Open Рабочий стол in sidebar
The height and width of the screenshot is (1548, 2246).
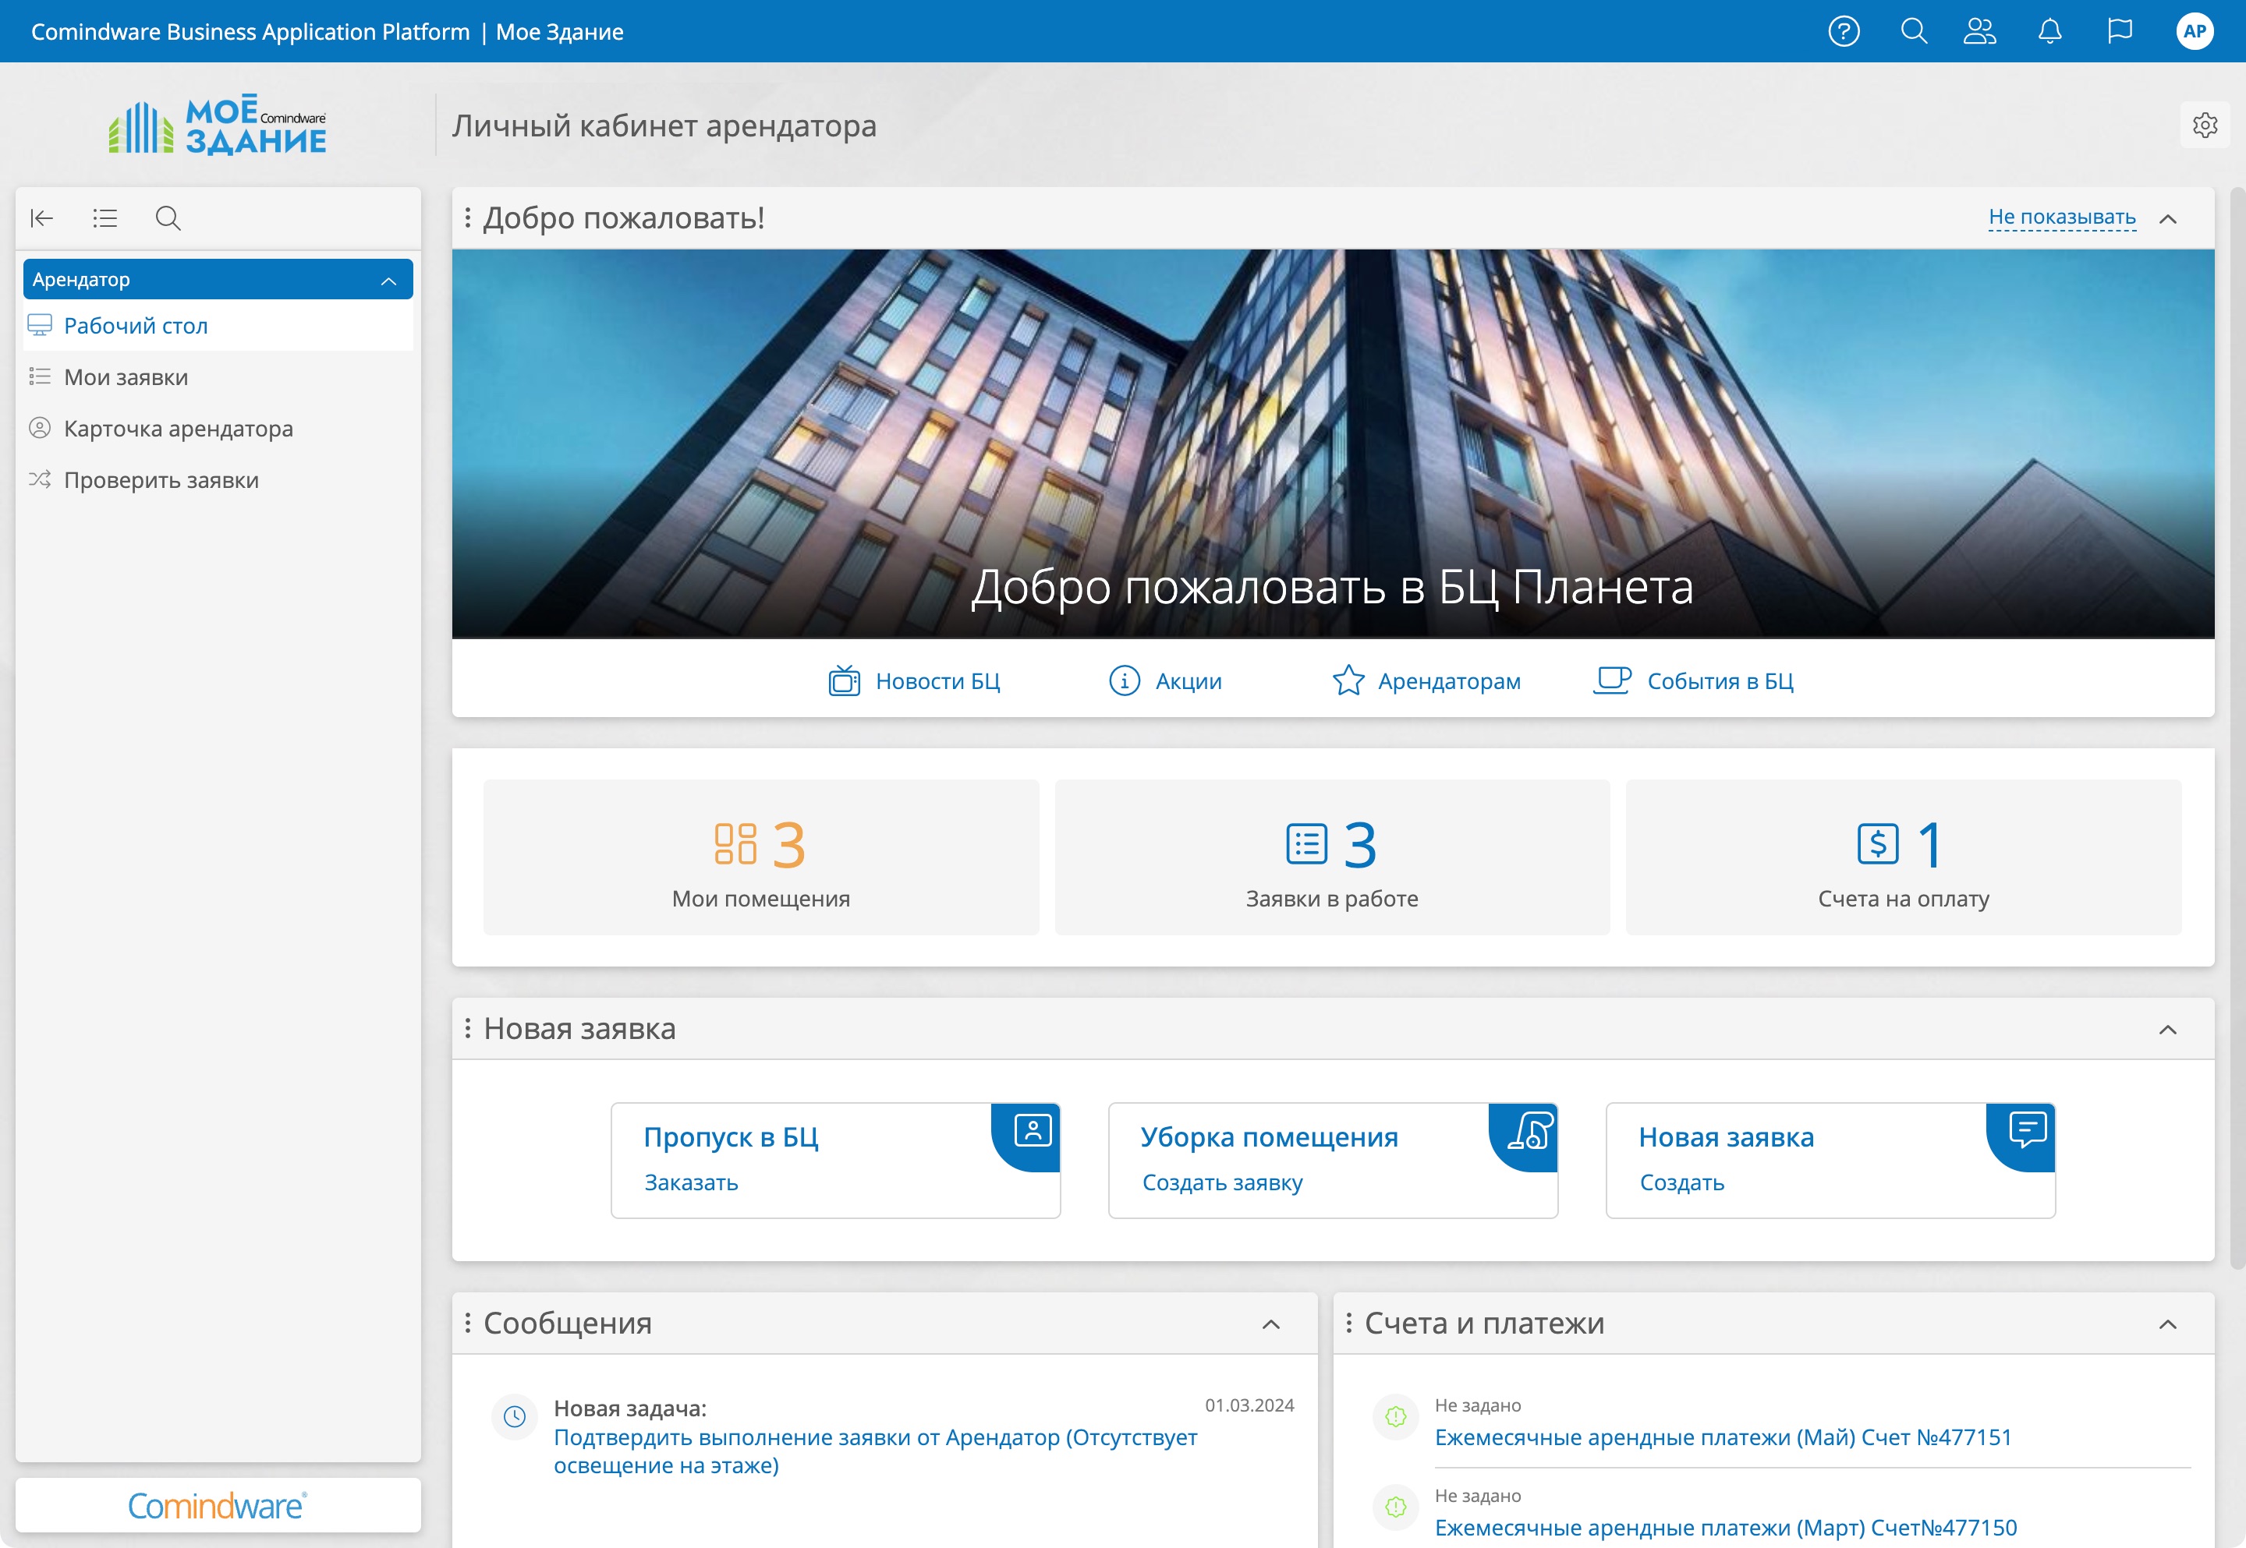tap(218, 325)
